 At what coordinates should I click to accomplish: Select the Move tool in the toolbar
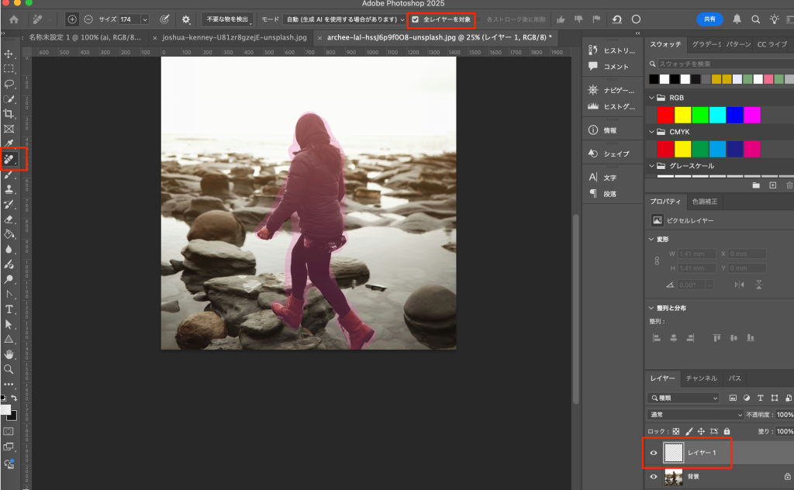point(9,53)
